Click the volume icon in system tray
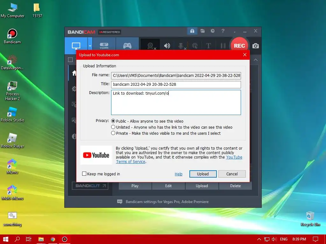This screenshot has width=326, height=244. pyautogui.click(x=274, y=239)
